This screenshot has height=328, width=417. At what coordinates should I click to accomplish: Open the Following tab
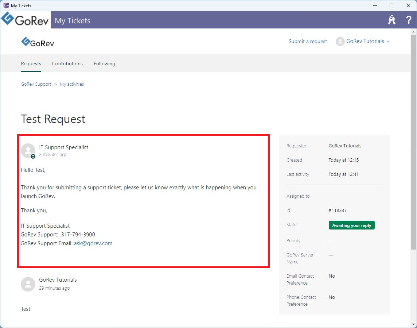(x=105, y=63)
